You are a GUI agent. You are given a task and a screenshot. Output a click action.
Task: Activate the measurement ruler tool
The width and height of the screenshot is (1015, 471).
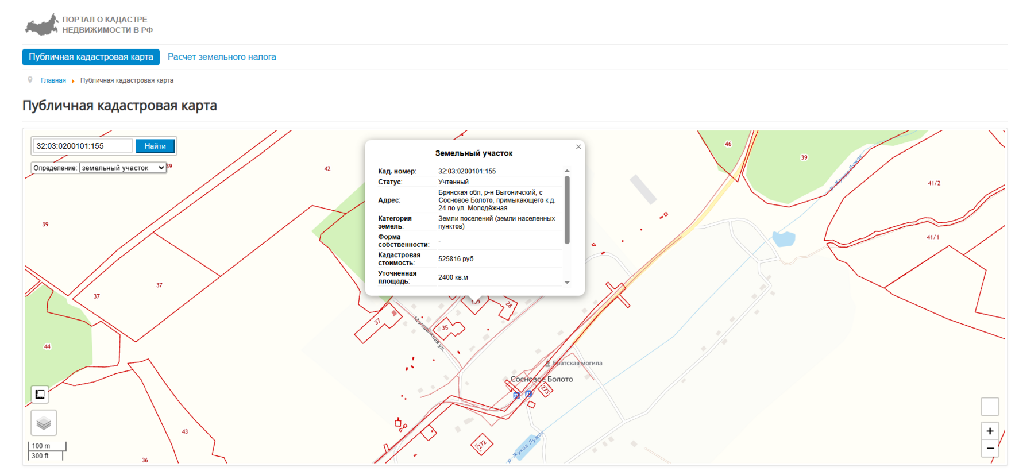tap(40, 394)
